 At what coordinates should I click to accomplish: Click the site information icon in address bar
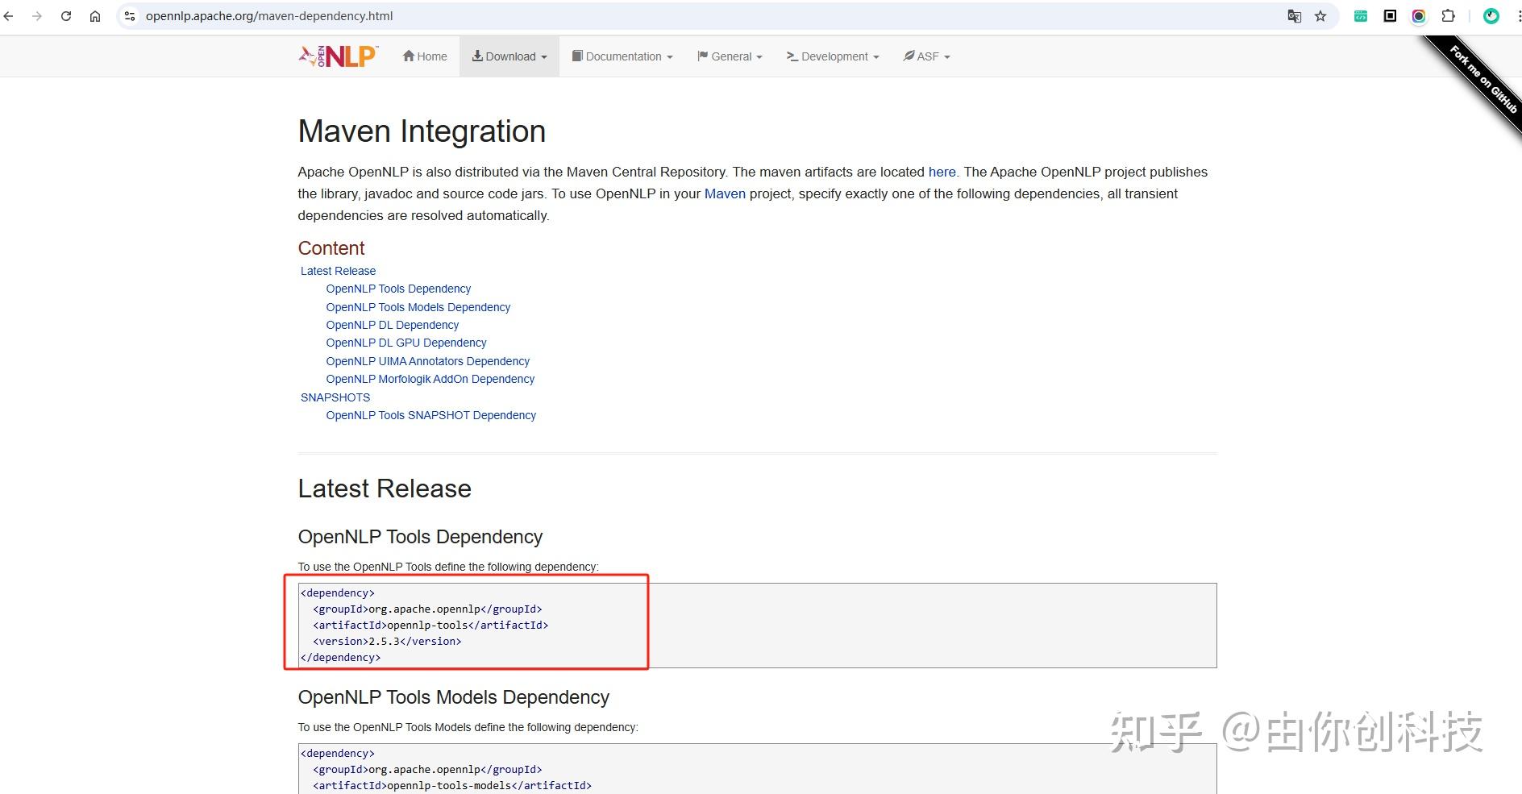[129, 16]
